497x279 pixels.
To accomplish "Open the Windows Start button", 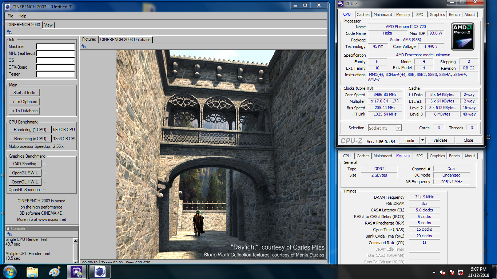I will coord(9,272).
